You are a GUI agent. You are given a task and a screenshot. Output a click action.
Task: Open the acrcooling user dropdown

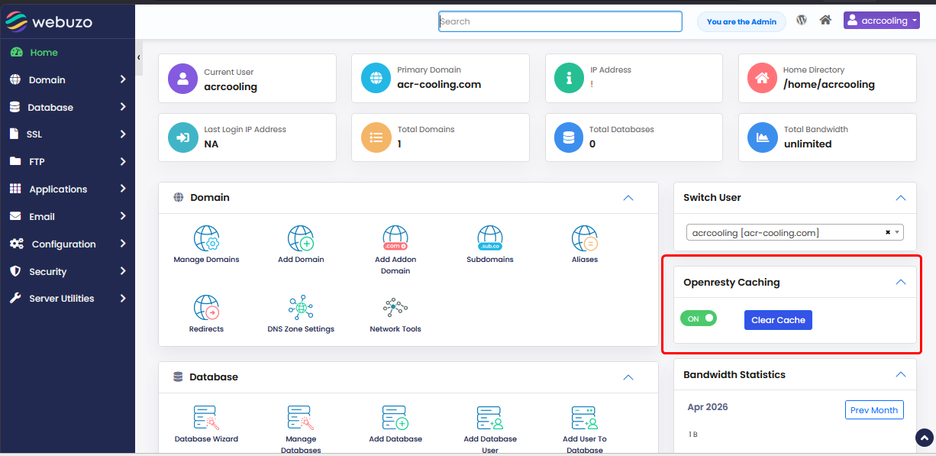882,21
